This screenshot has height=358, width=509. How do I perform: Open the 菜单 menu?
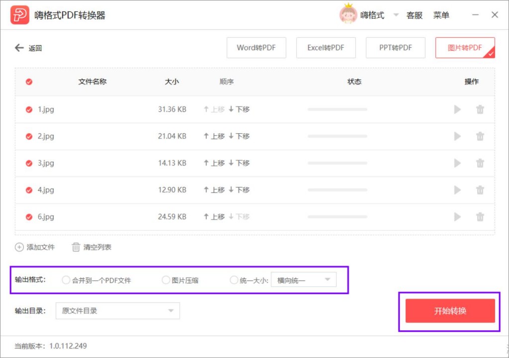click(441, 15)
